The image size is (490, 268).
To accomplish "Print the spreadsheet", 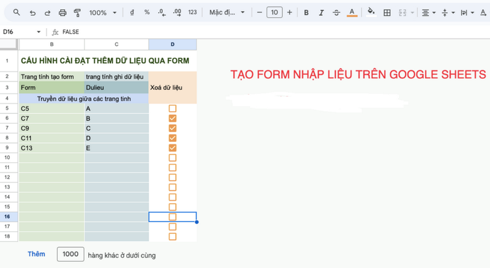I will coord(62,13).
